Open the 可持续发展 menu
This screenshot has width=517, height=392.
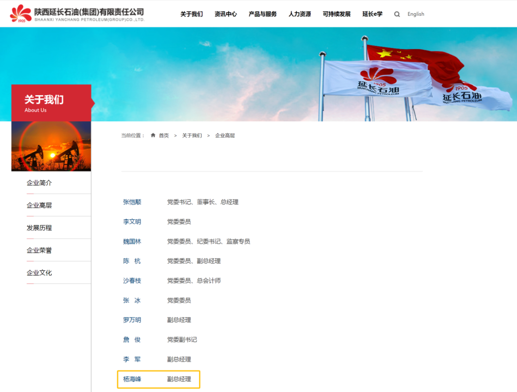(337, 14)
